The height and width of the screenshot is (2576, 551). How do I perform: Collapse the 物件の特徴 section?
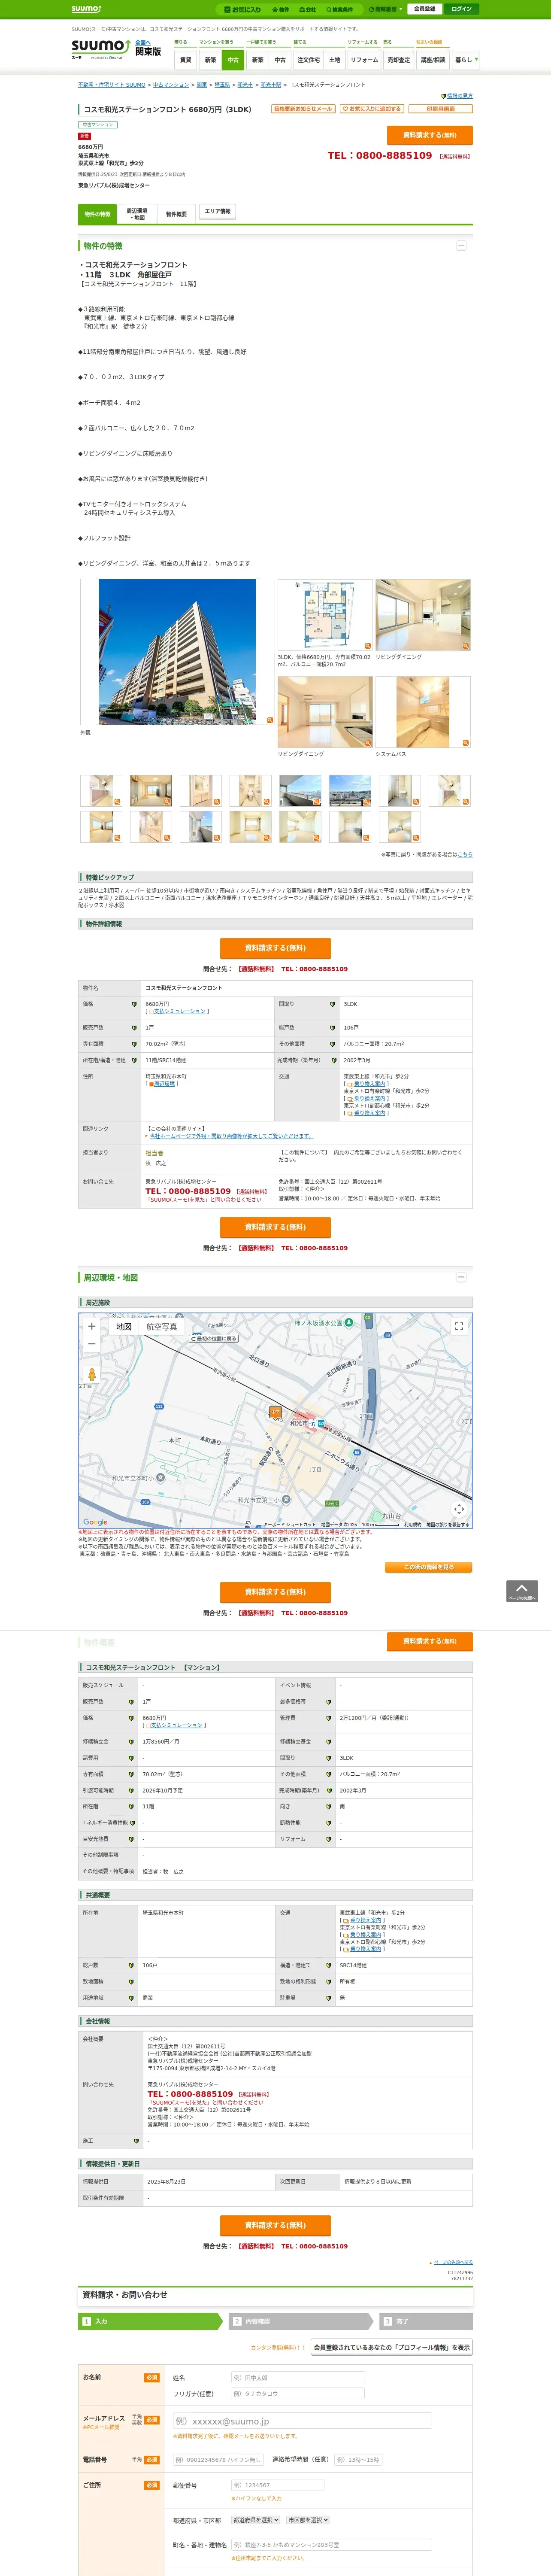click(461, 246)
